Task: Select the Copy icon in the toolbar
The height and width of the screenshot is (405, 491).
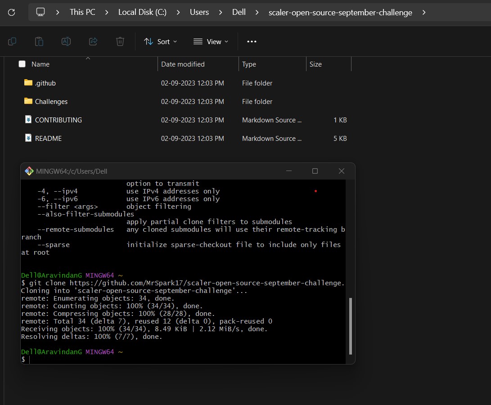Action: tap(12, 41)
